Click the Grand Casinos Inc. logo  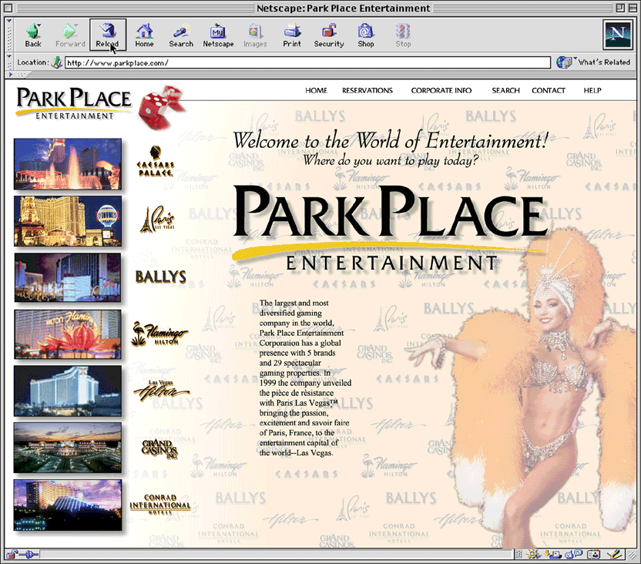pos(159,449)
